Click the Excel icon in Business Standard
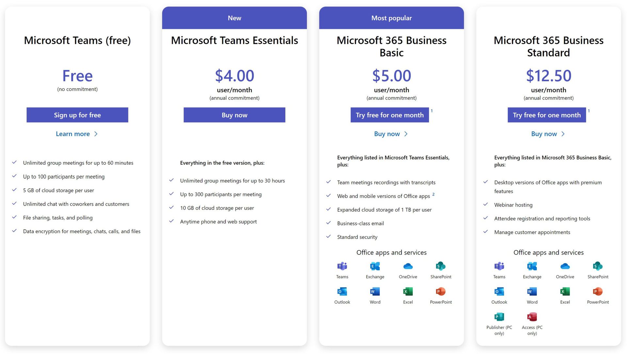627x354 pixels. tap(565, 292)
